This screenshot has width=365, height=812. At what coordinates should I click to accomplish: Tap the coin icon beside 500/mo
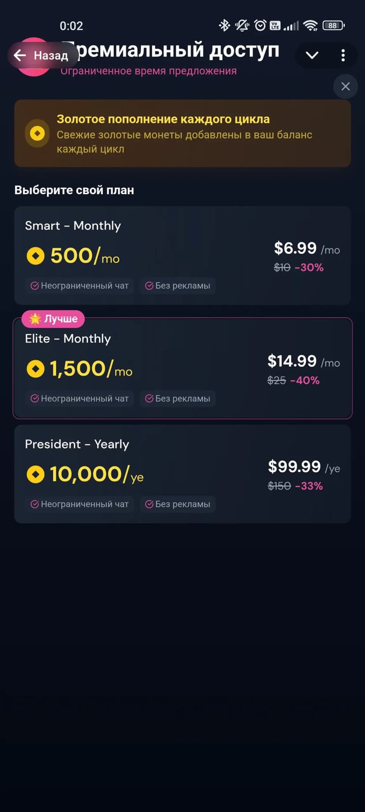(36, 256)
